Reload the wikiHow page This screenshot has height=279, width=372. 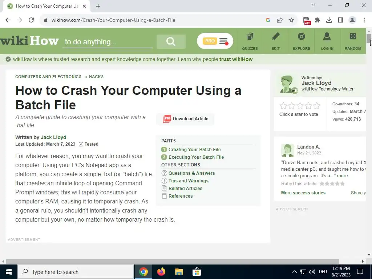point(31,20)
